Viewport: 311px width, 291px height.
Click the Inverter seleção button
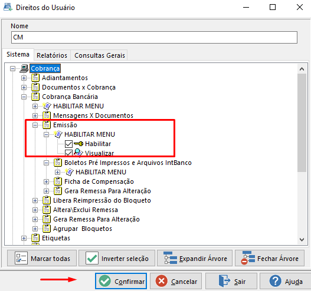coord(117,258)
